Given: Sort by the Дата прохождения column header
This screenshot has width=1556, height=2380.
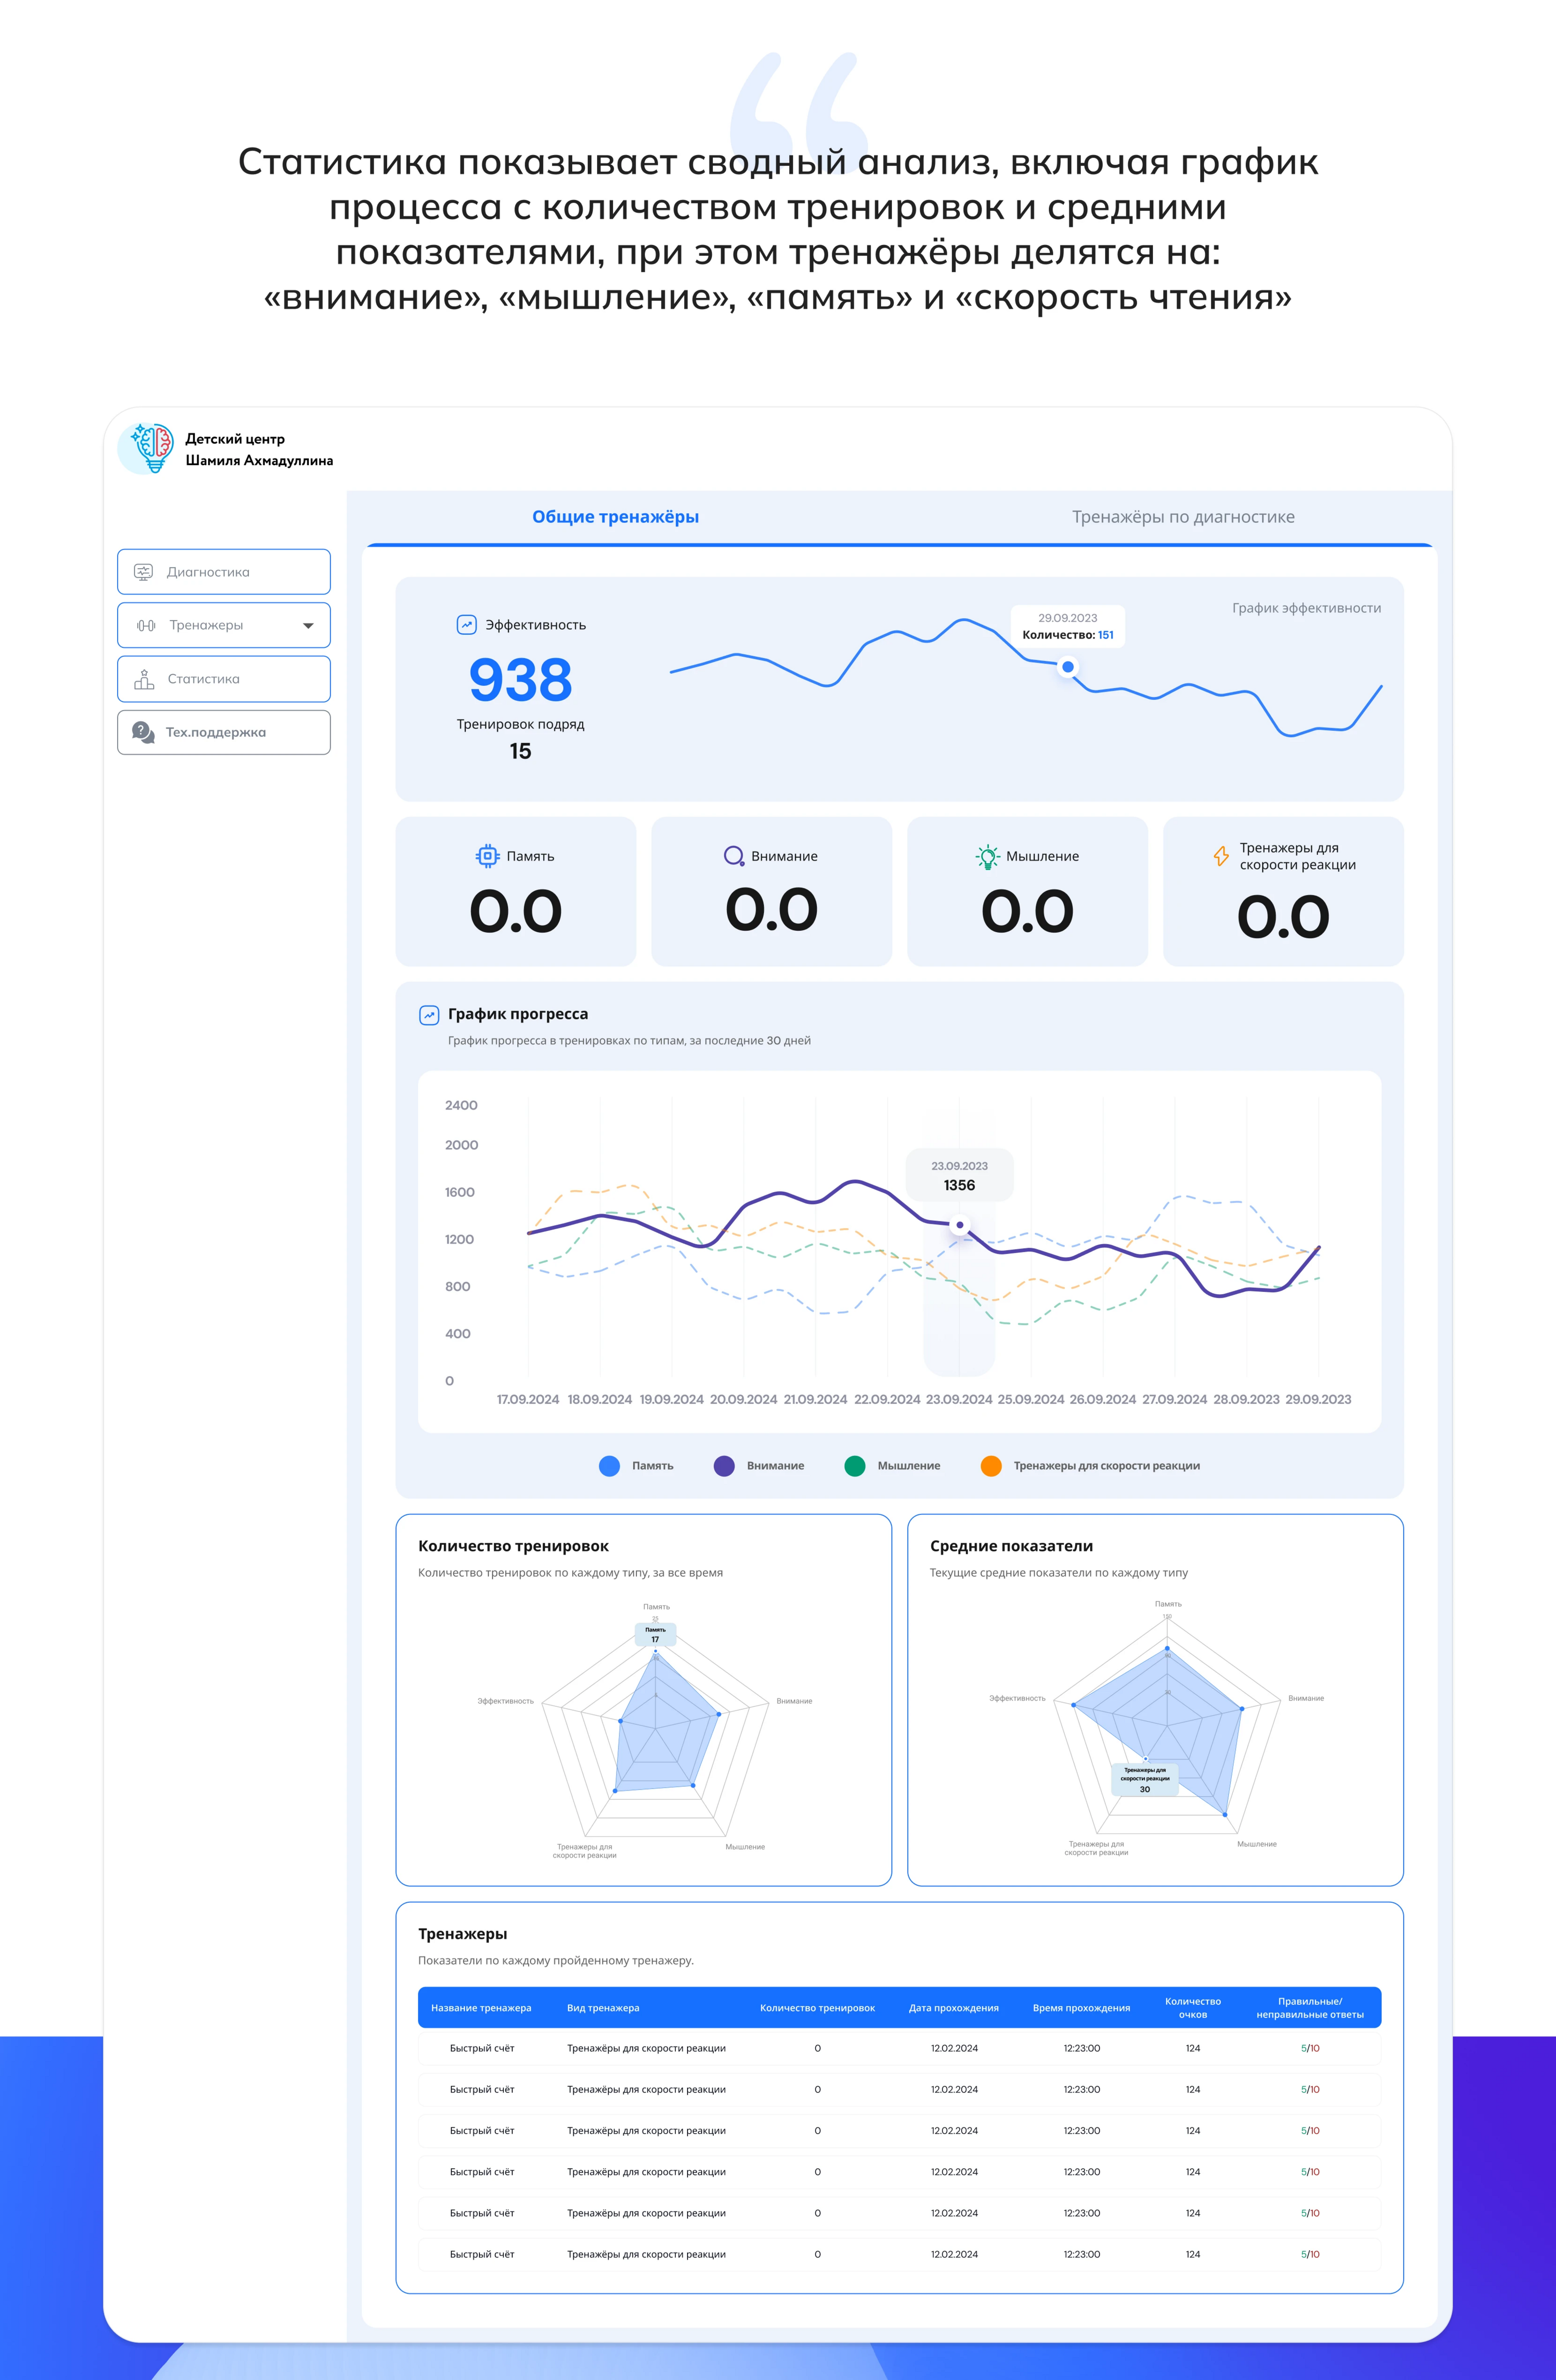Looking at the screenshot, I should 954,2008.
